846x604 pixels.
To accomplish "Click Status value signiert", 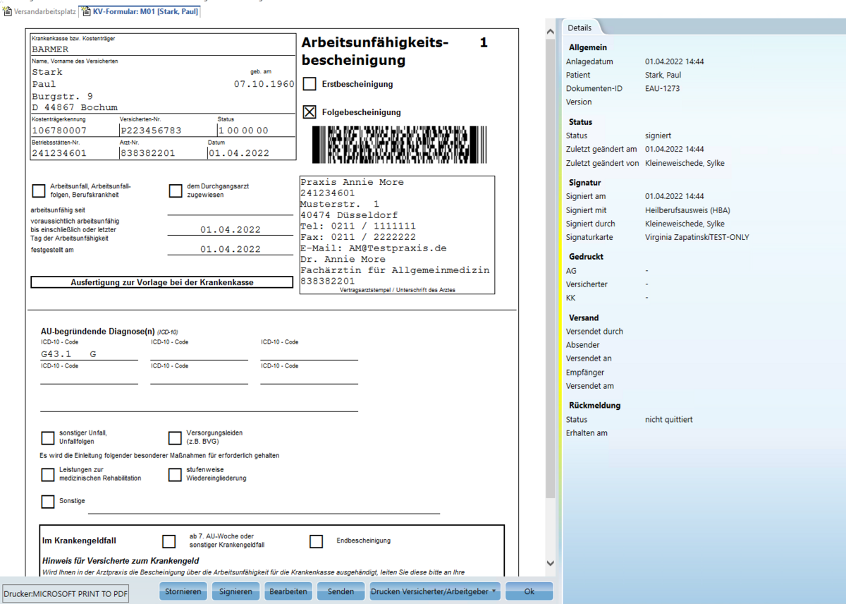I will pos(658,135).
